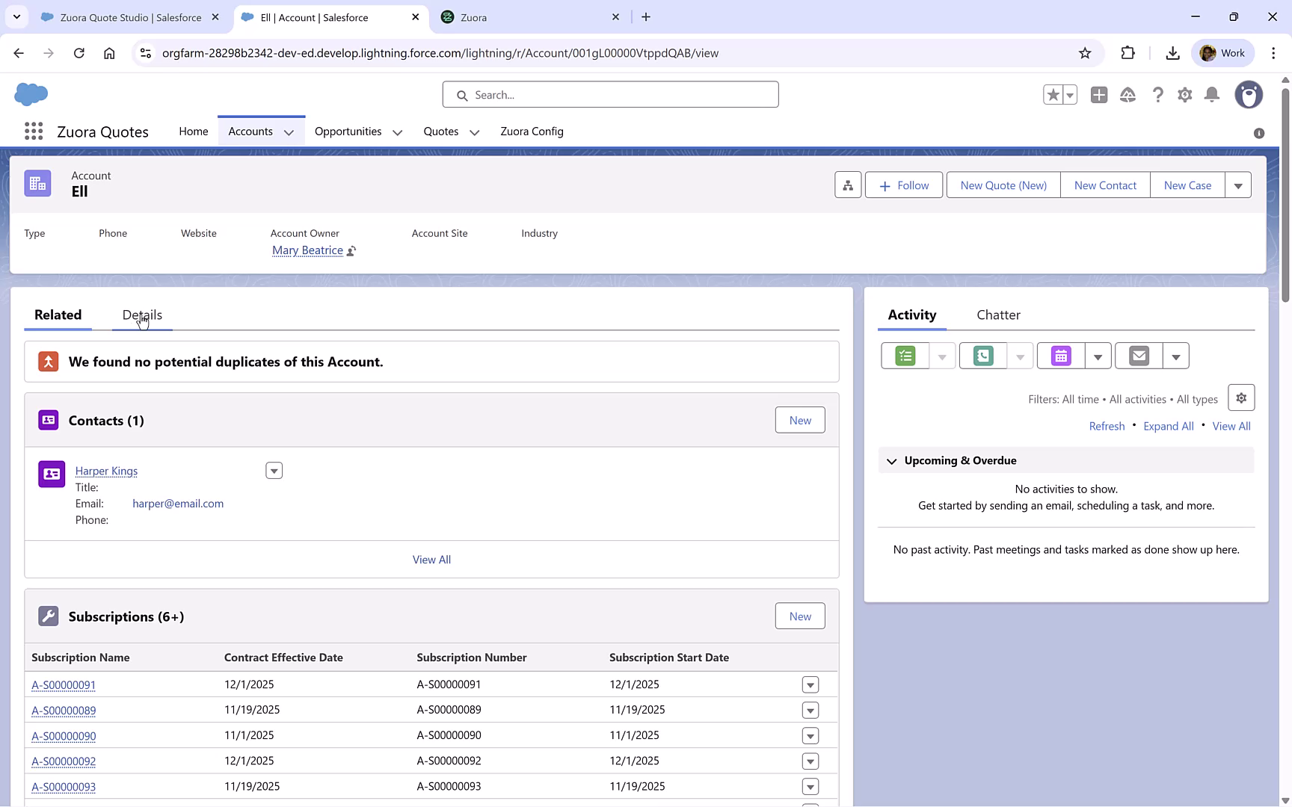Open the App Launcher waffle icon

tap(33, 131)
